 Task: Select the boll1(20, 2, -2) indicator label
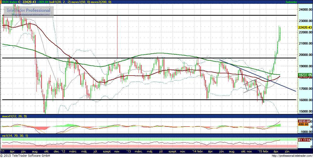60,2
